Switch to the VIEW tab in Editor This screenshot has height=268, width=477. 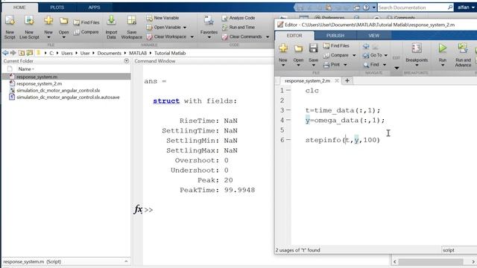point(374,36)
